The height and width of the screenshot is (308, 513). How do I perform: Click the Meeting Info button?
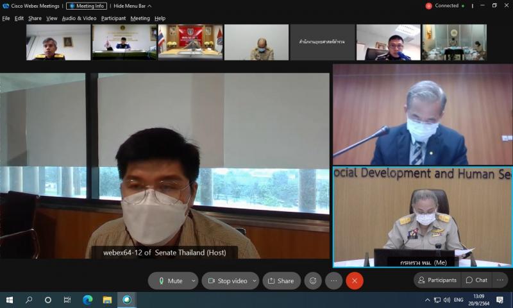87,6
